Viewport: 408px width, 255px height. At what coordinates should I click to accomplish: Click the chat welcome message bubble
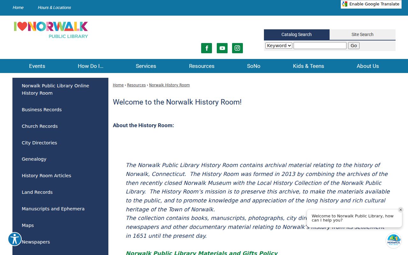tap(354, 218)
